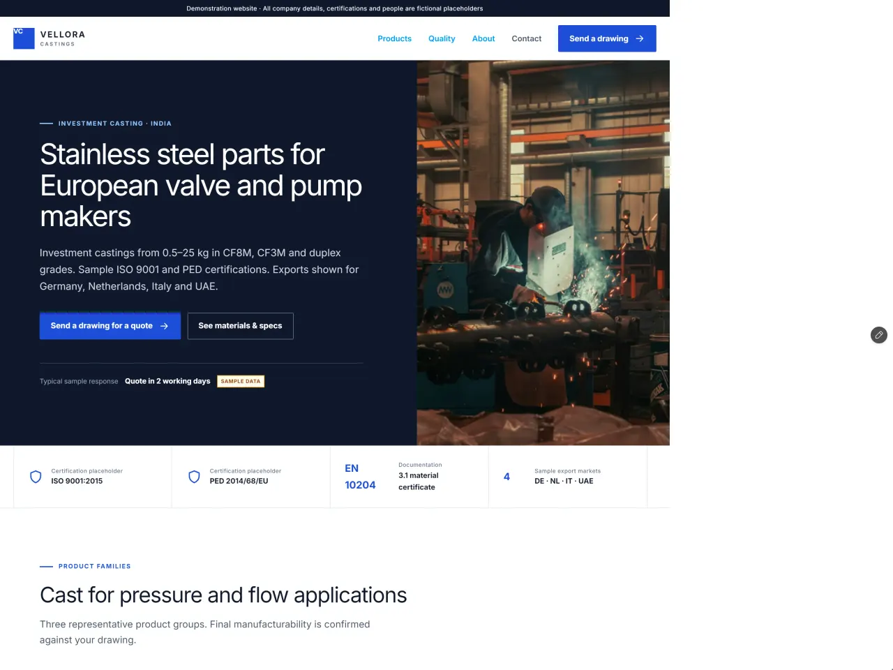Click the SAMPLE DATA badge
Screen dimensions: 893x670
pos(241,381)
